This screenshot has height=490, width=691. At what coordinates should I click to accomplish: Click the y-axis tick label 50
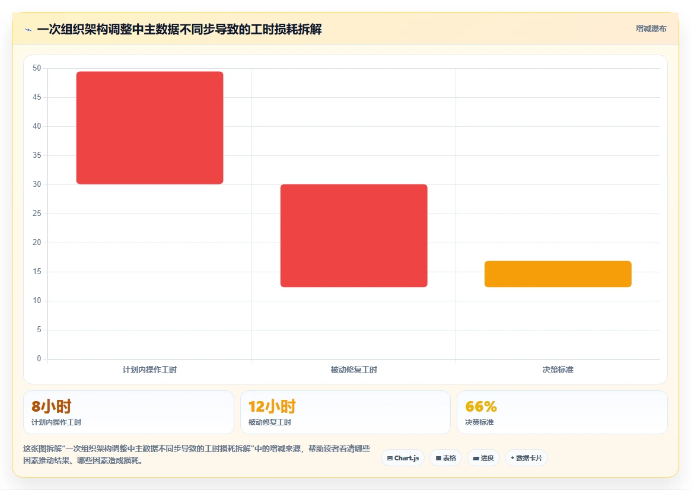click(37, 68)
